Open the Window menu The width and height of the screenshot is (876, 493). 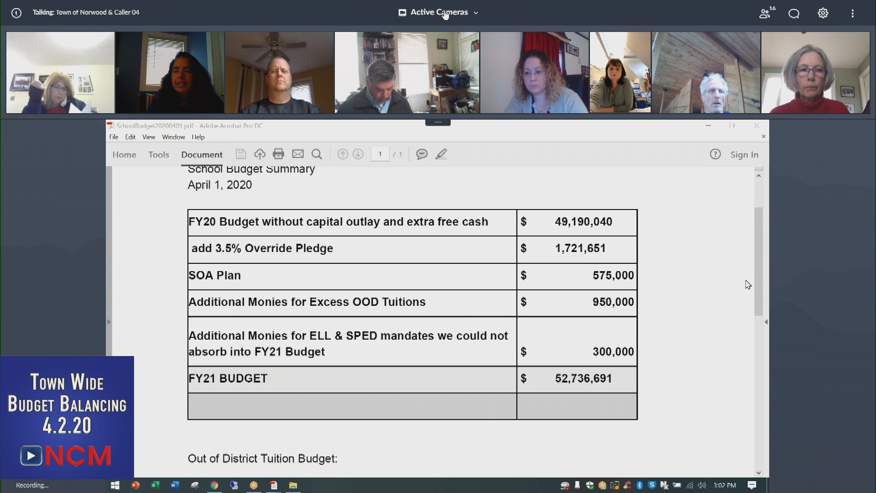173,137
